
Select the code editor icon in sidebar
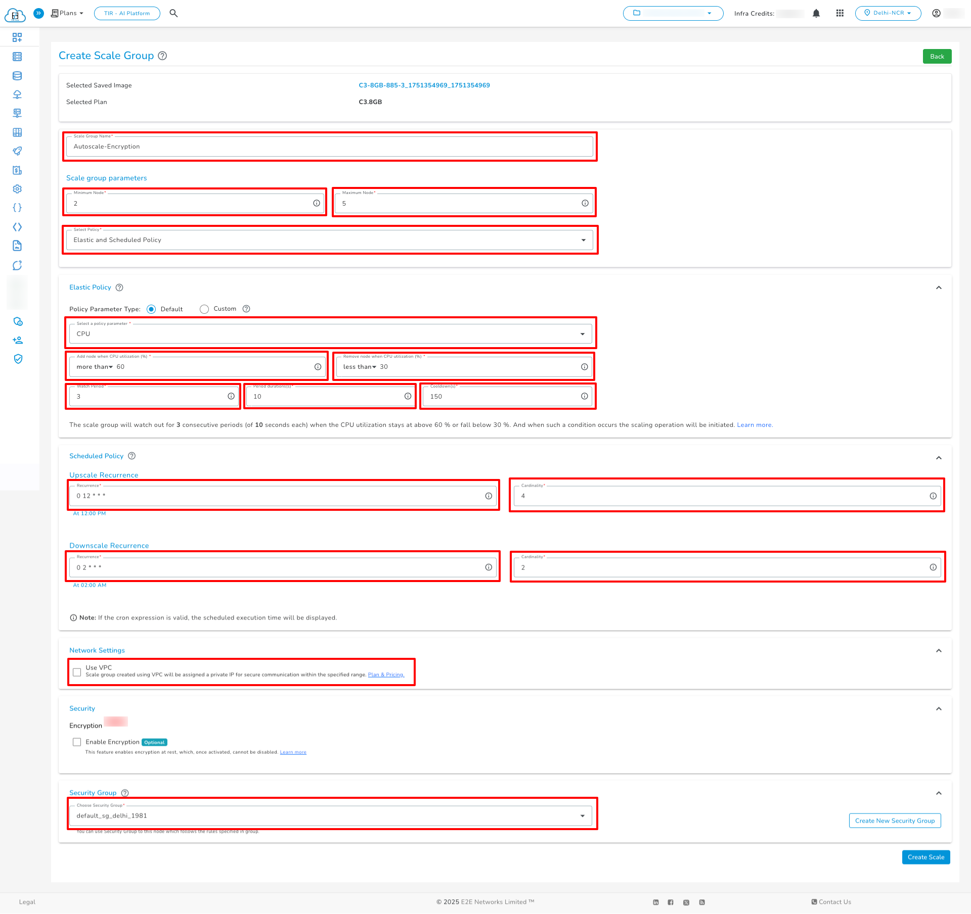pos(17,227)
